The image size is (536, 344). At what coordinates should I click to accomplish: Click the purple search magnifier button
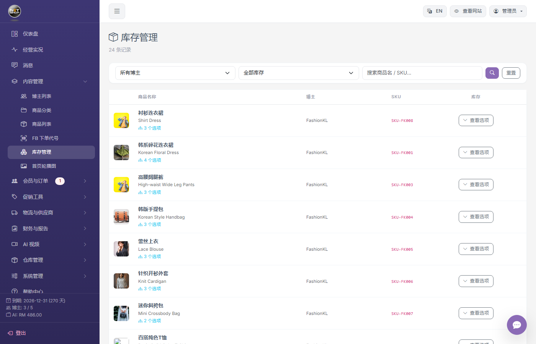492,73
